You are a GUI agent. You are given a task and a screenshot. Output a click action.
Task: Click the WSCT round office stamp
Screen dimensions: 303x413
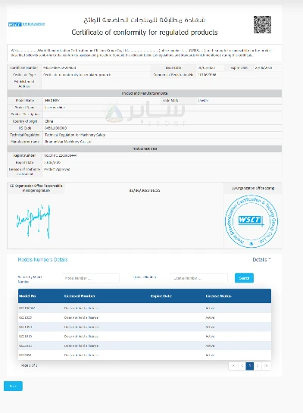point(251,221)
